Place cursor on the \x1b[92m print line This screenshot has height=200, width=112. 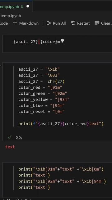(x=62, y=181)
